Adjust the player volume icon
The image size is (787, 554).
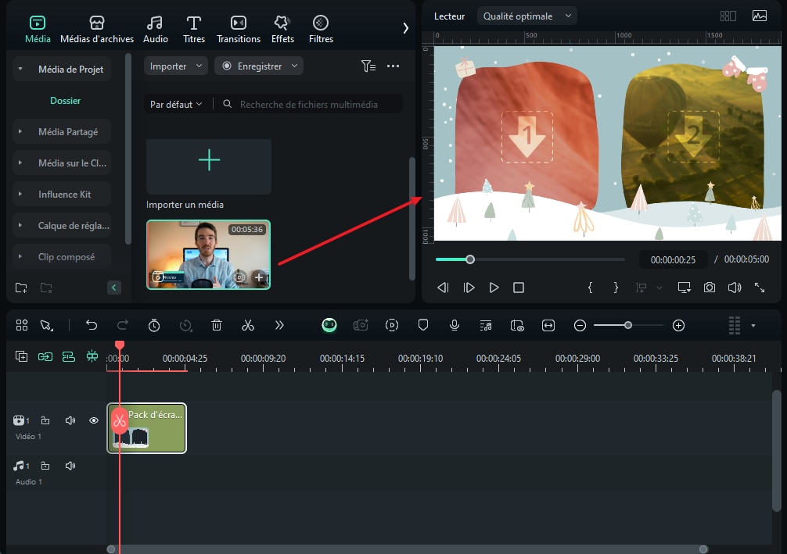735,288
